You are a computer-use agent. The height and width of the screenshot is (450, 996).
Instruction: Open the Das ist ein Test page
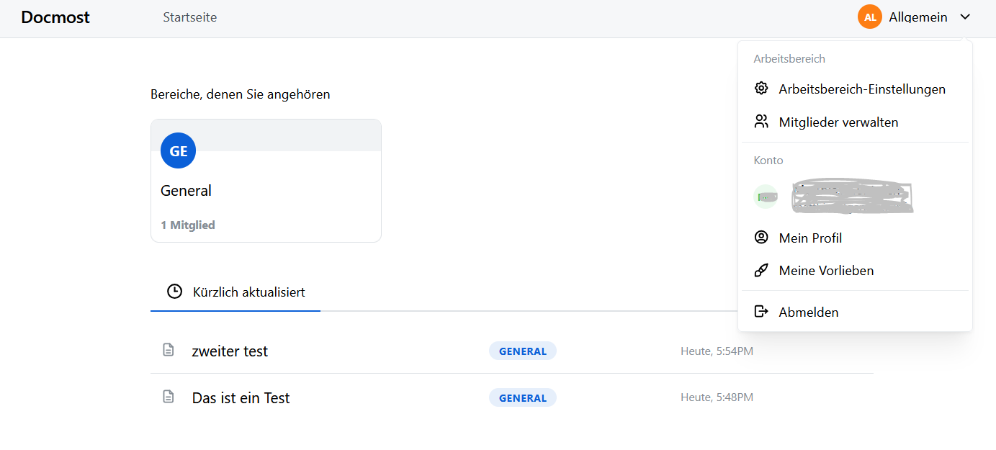click(241, 397)
